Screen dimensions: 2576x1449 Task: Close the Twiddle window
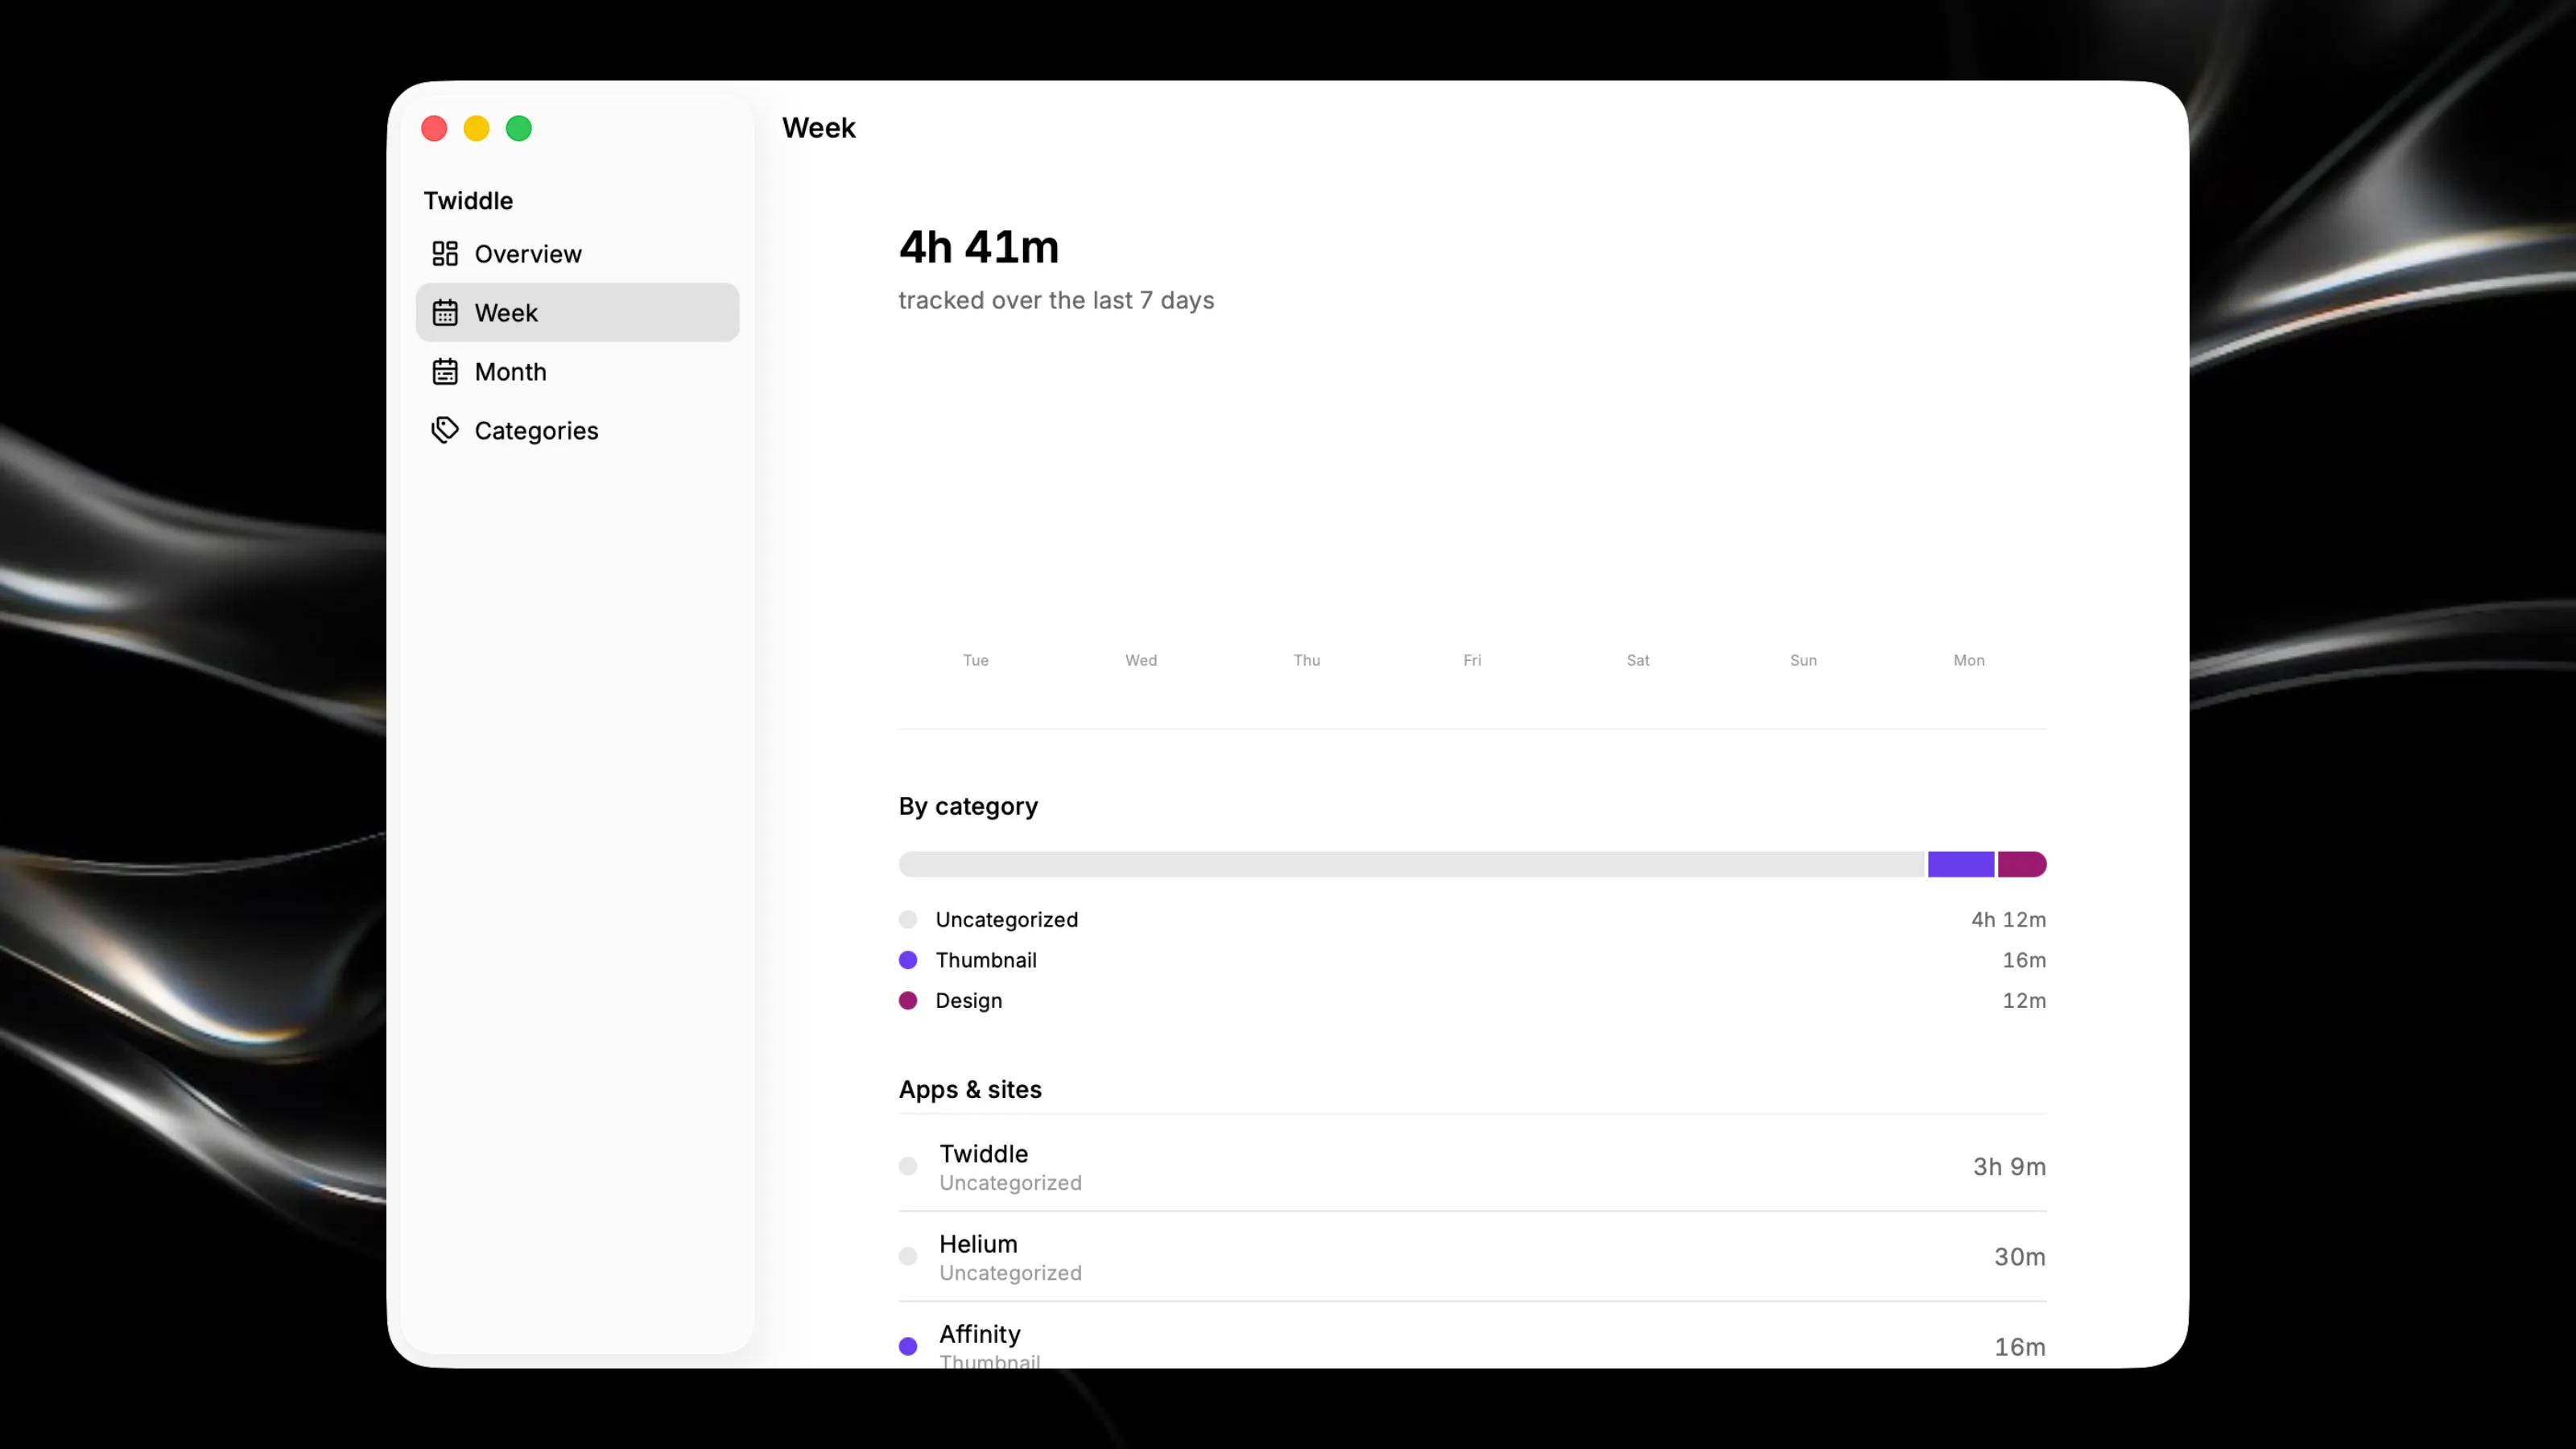[x=434, y=128]
